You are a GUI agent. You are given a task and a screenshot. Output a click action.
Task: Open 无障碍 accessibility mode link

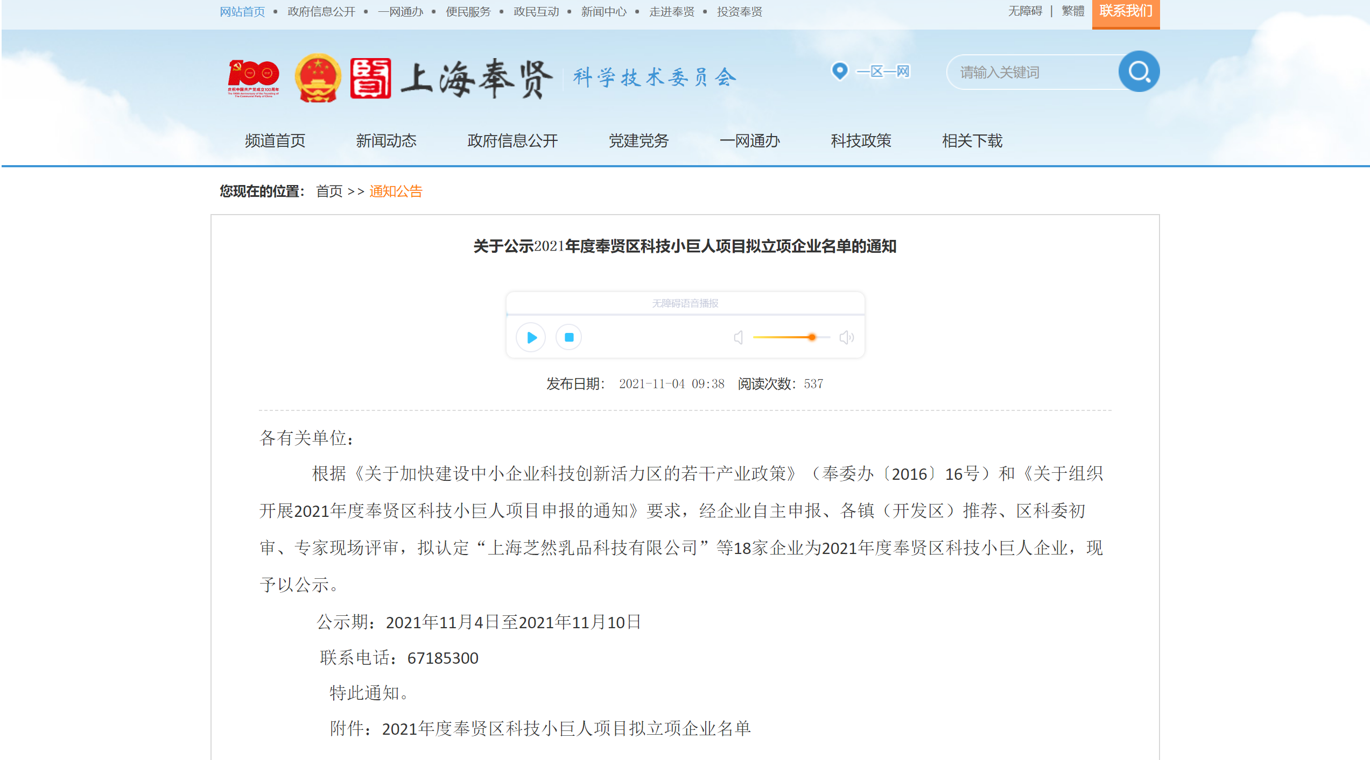[1025, 11]
